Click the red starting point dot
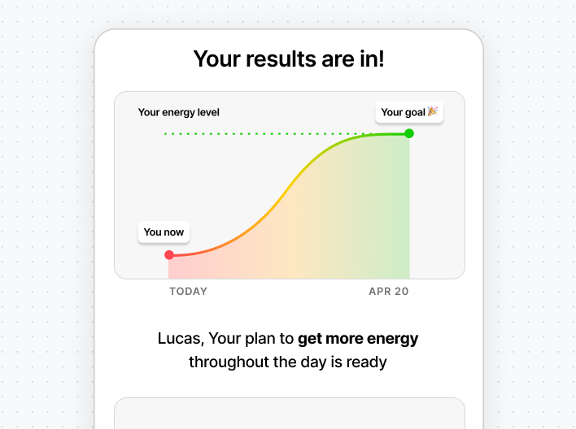The height and width of the screenshot is (429, 576). click(x=169, y=255)
